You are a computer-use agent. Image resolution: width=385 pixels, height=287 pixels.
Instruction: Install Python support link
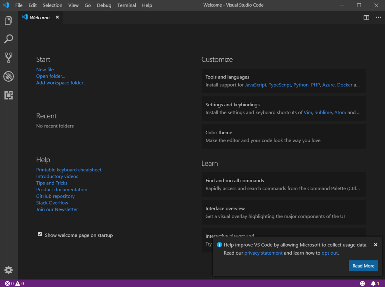(301, 85)
